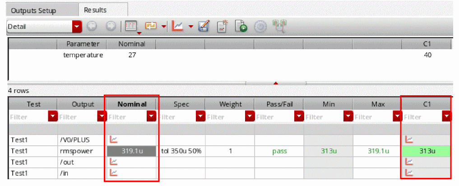
Task: Select the Results tab
Action: (103, 10)
